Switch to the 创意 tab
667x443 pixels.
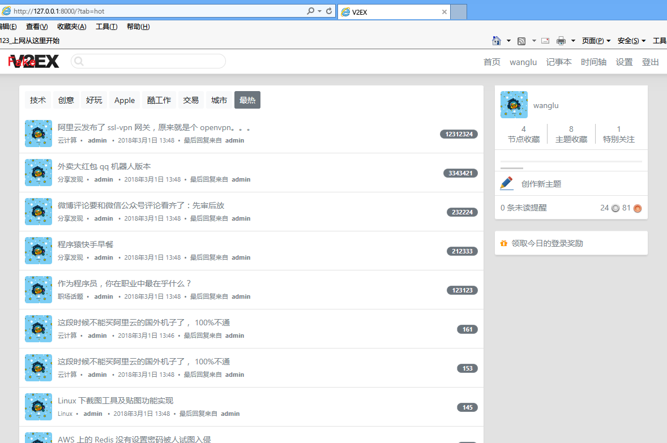66,100
